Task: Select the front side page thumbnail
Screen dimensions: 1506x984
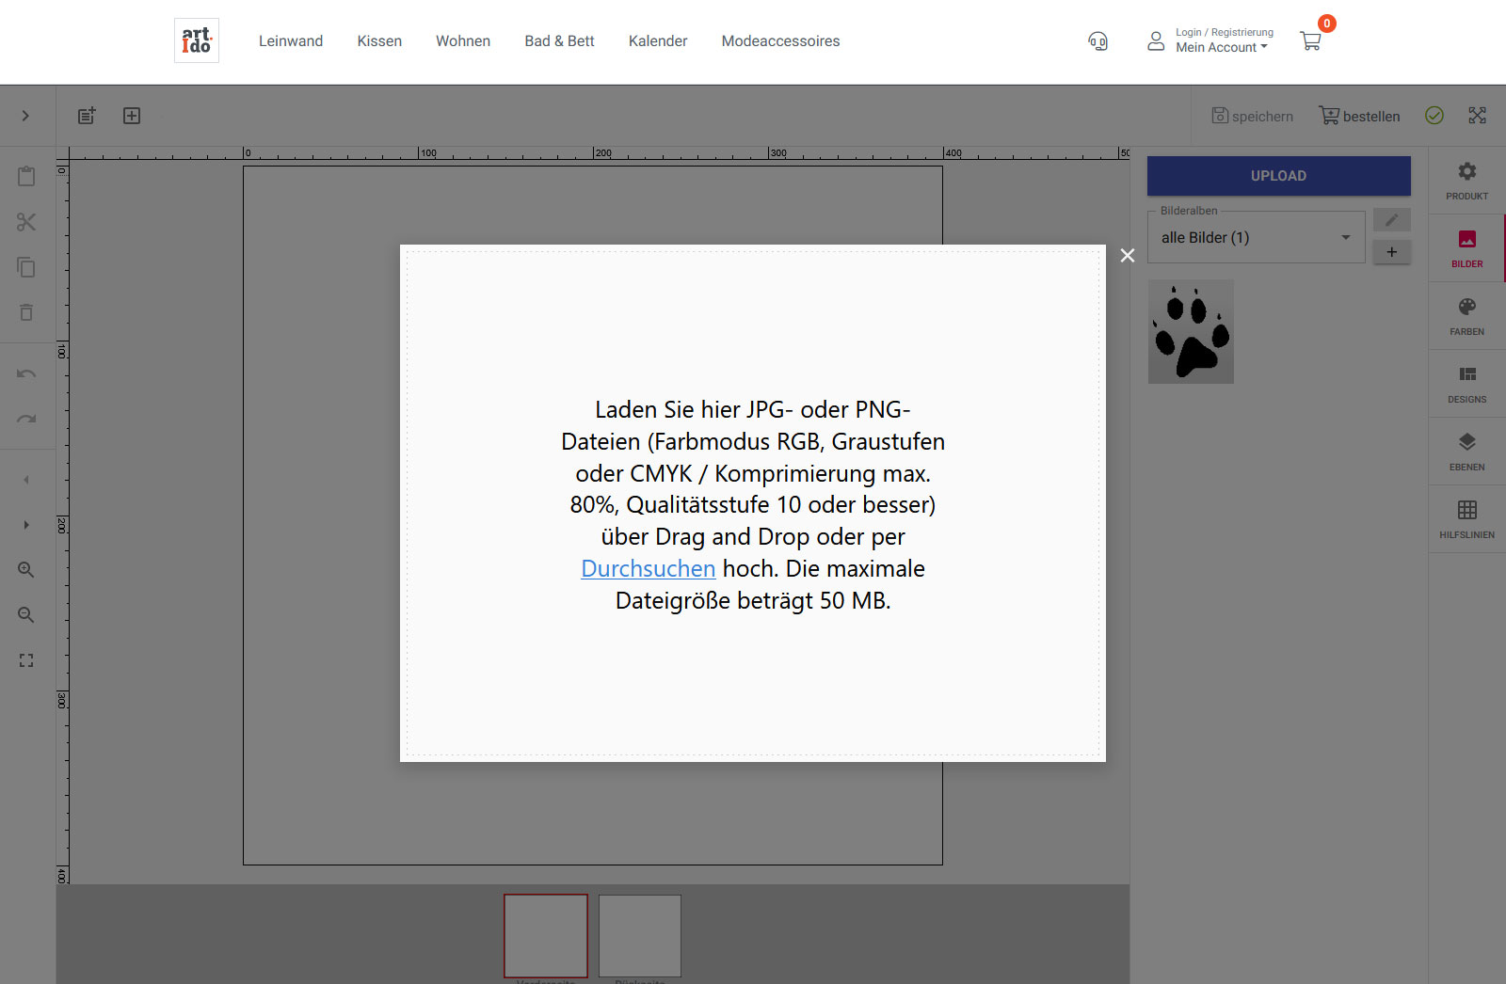Action: click(546, 936)
